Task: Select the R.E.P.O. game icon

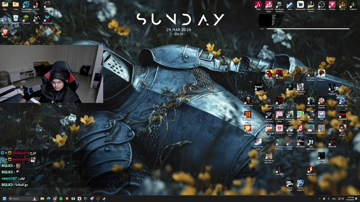Action: [x=343, y=6]
